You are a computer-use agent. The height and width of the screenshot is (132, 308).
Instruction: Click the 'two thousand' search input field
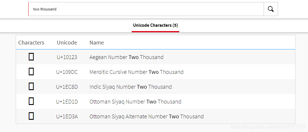(x=146, y=9)
